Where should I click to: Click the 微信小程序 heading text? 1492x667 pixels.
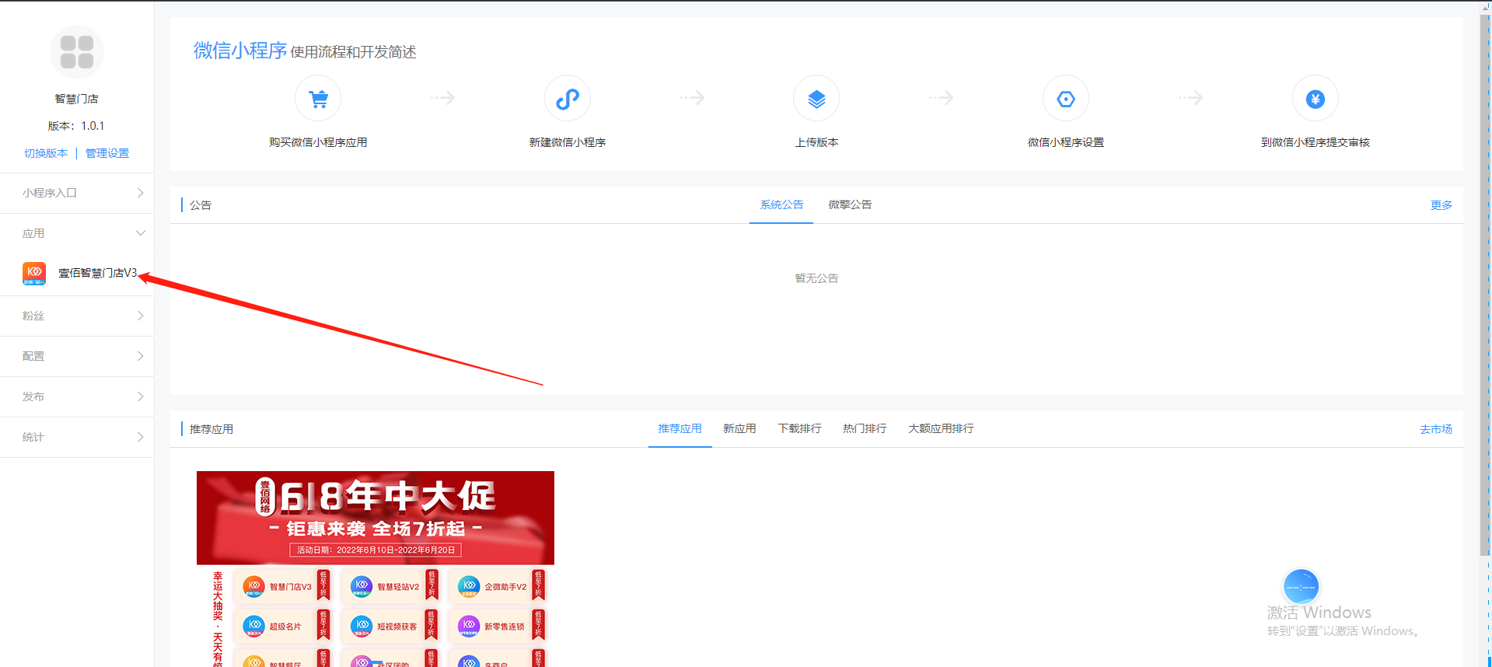coord(240,51)
